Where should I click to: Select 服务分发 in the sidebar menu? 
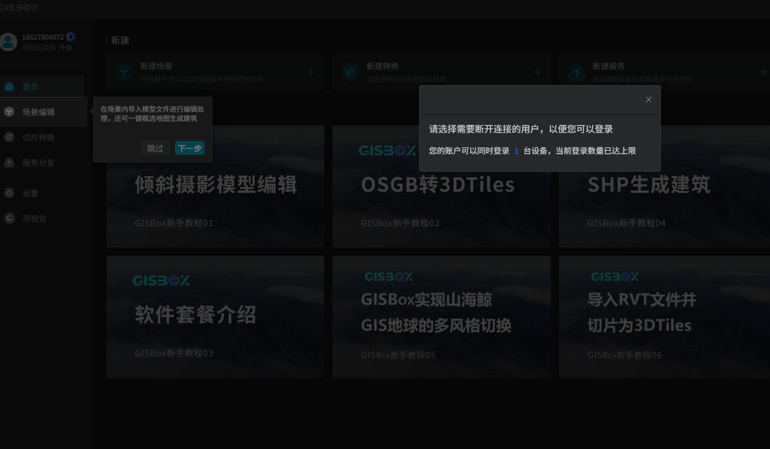(x=39, y=163)
